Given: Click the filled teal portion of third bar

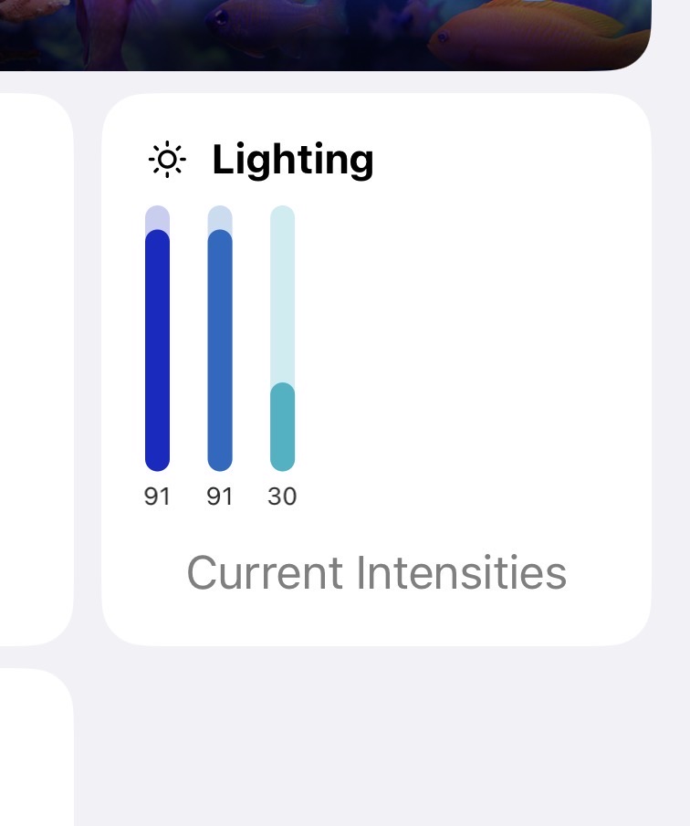Looking at the screenshot, I should (x=282, y=427).
